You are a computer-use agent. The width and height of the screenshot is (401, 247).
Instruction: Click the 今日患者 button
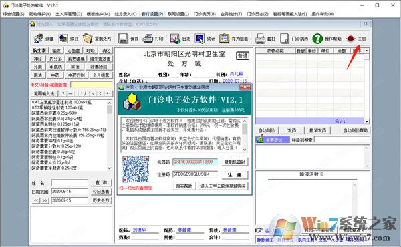101,192
